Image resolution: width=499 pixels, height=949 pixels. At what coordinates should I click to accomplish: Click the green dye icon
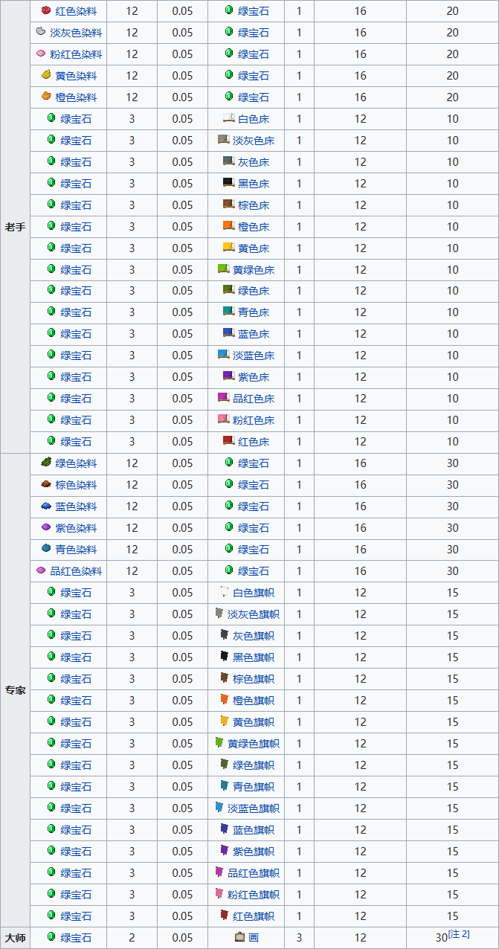pos(45,463)
